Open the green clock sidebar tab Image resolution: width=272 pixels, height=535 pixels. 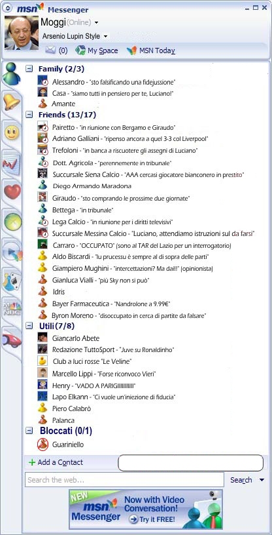[x=12, y=222]
